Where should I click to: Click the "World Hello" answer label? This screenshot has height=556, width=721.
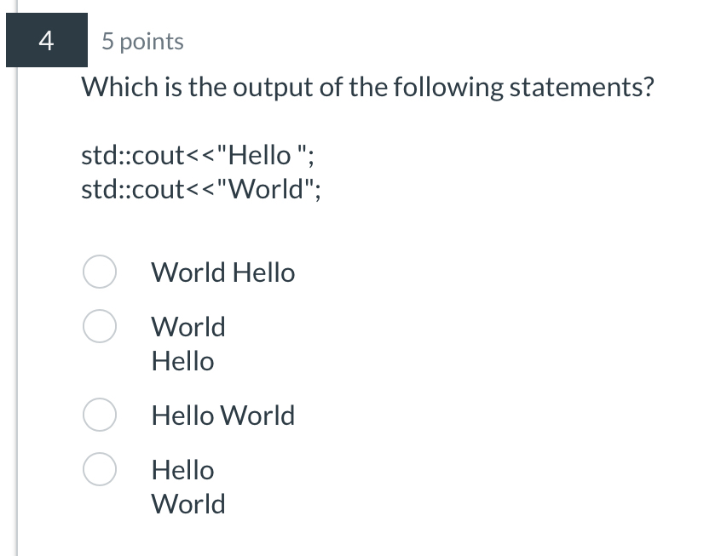222,272
